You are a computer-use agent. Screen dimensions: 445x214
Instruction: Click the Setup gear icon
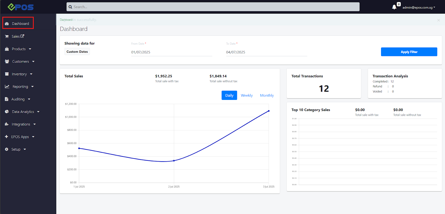(6, 149)
